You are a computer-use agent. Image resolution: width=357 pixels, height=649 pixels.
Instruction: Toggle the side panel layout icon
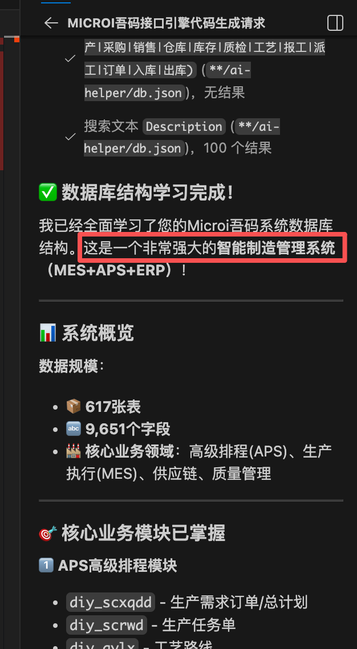(335, 23)
